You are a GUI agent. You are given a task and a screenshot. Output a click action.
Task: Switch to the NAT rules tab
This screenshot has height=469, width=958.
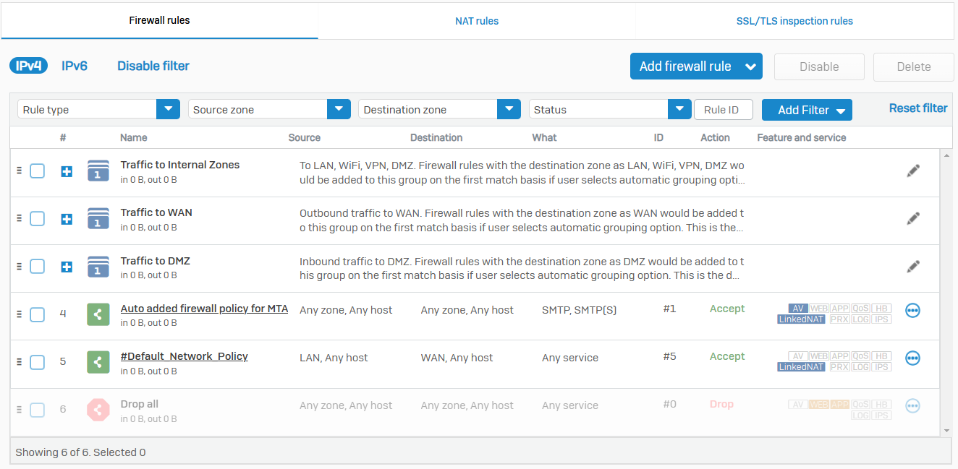point(477,21)
